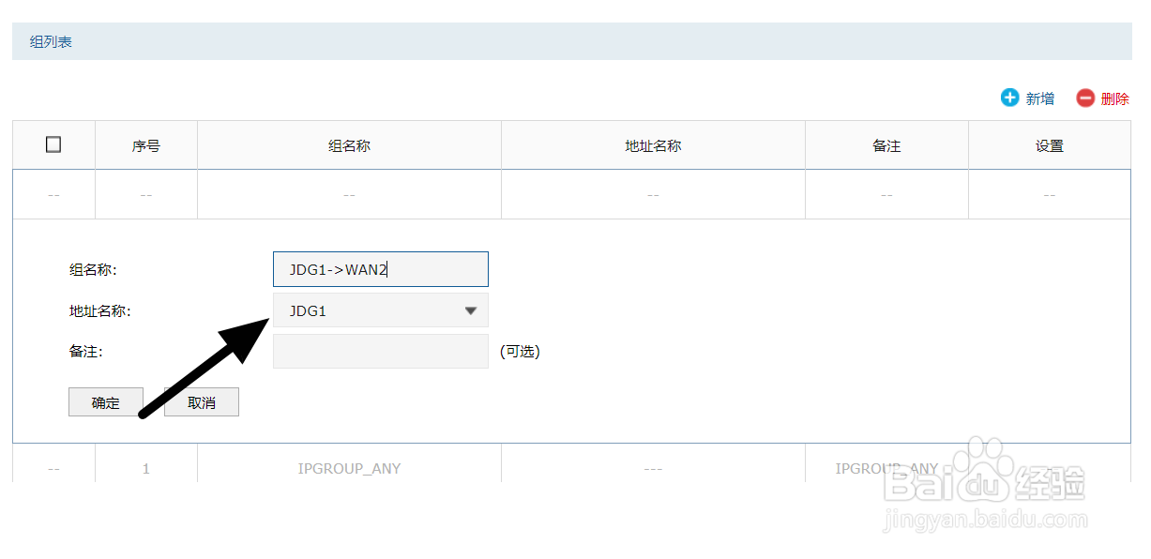1151x559 pixels.
Task: Click the 组名称 input field with JDG1->WAN2
Action: click(x=380, y=269)
